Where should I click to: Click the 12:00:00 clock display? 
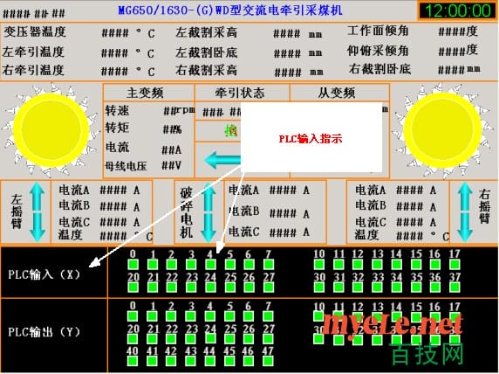[457, 10]
